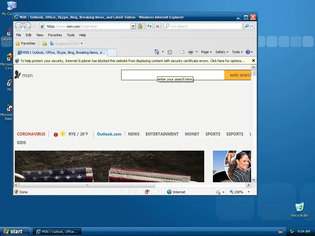Click the Print icon

tap(190, 52)
